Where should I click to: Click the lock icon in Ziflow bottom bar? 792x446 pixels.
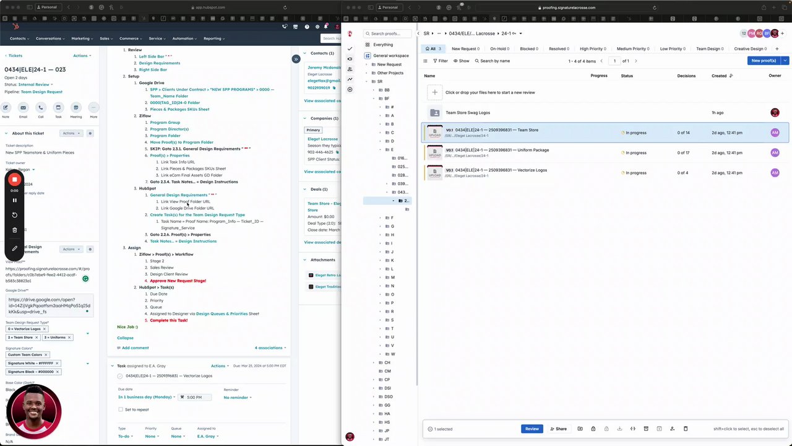click(x=593, y=429)
